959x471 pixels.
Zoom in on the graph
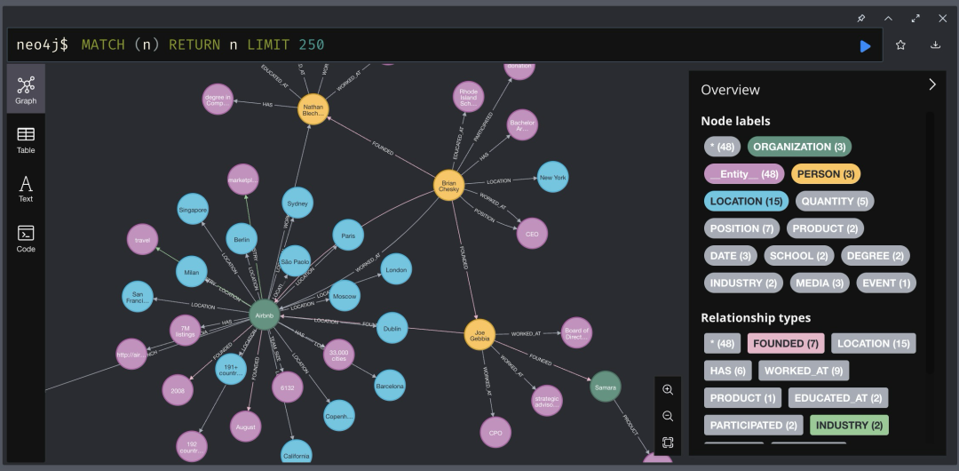tap(668, 389)
